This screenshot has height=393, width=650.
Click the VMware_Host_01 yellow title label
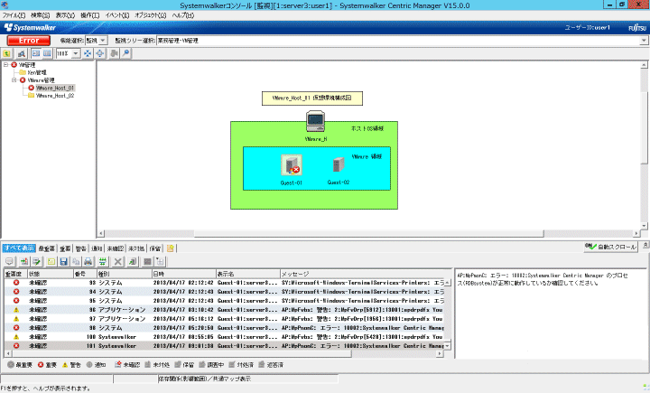(312, 98)
